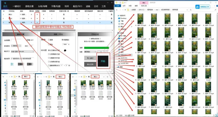The height and width of the screenshot is (117, 218).
Task: Click the speech bubble icon next to 以文案时长为准
Action: 65,51
